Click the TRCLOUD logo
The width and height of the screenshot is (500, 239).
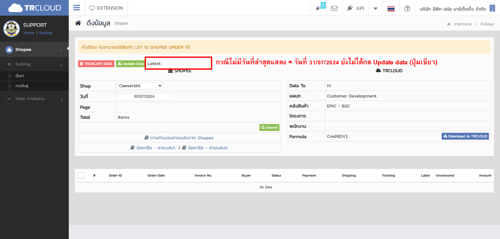point(34,8)
